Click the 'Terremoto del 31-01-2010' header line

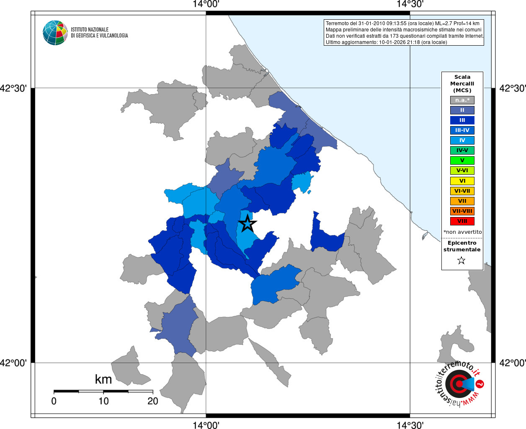coord(402,23)
